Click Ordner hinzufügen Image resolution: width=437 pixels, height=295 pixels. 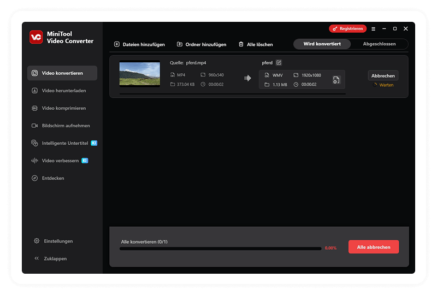point(202,44)
